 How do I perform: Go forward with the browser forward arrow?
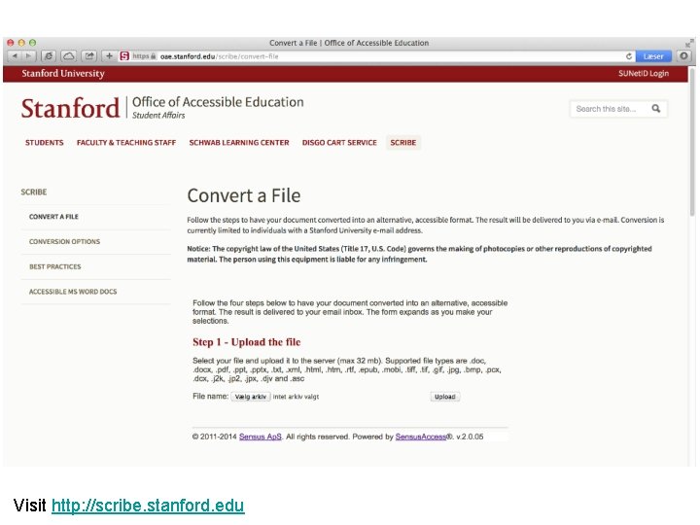coord(28,56)
